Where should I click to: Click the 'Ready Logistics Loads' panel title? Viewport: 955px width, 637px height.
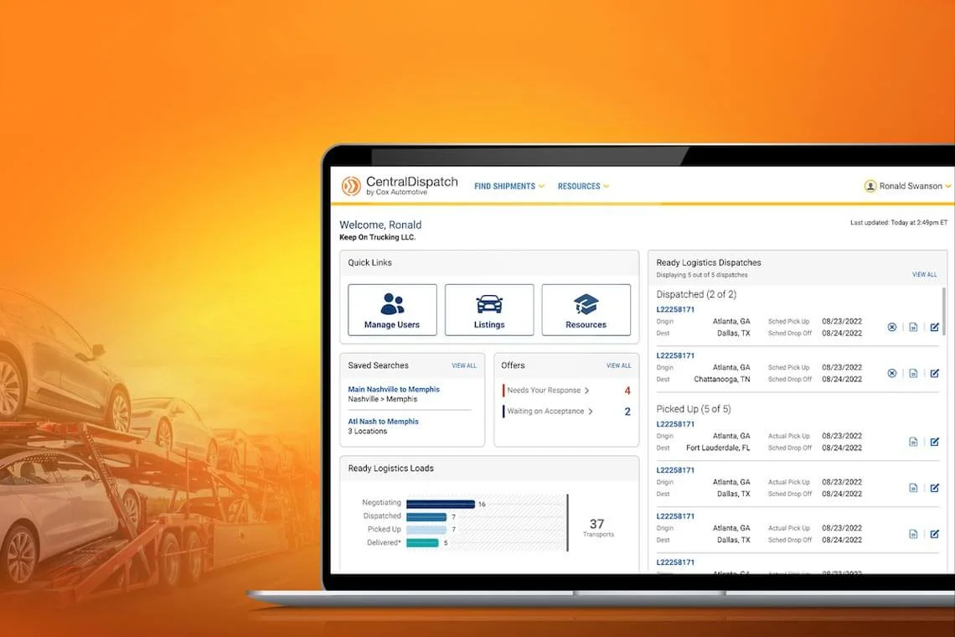point(390,469)
